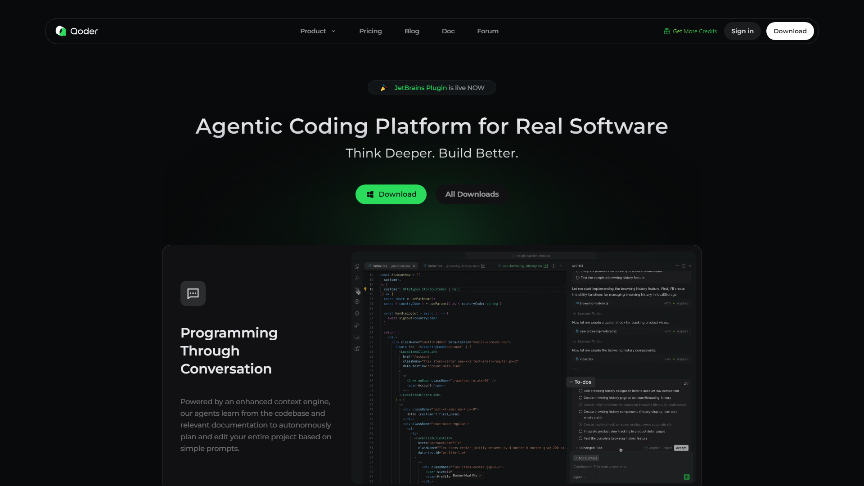Switch to use-browsing-history.tsx tab

(522, 266)
